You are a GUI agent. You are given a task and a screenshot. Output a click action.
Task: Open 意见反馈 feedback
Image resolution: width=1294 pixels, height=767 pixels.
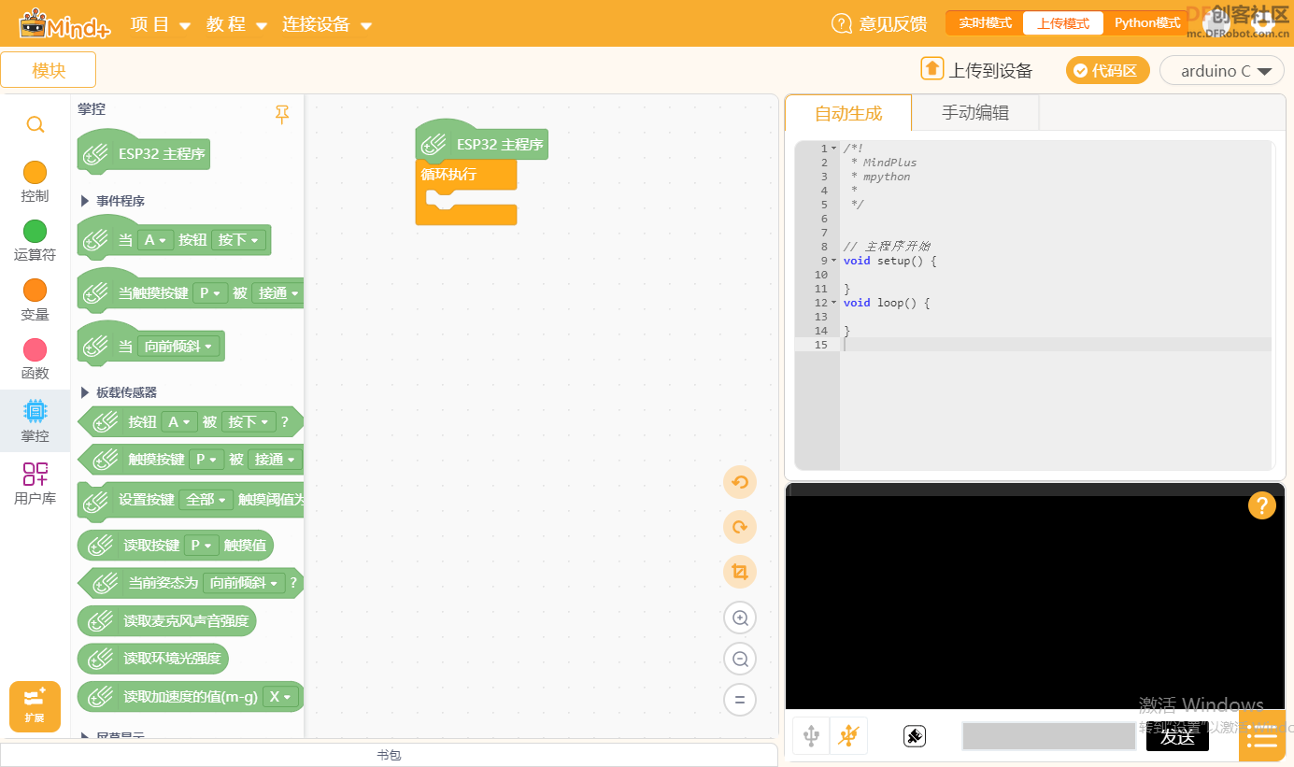tap(879, 23)
